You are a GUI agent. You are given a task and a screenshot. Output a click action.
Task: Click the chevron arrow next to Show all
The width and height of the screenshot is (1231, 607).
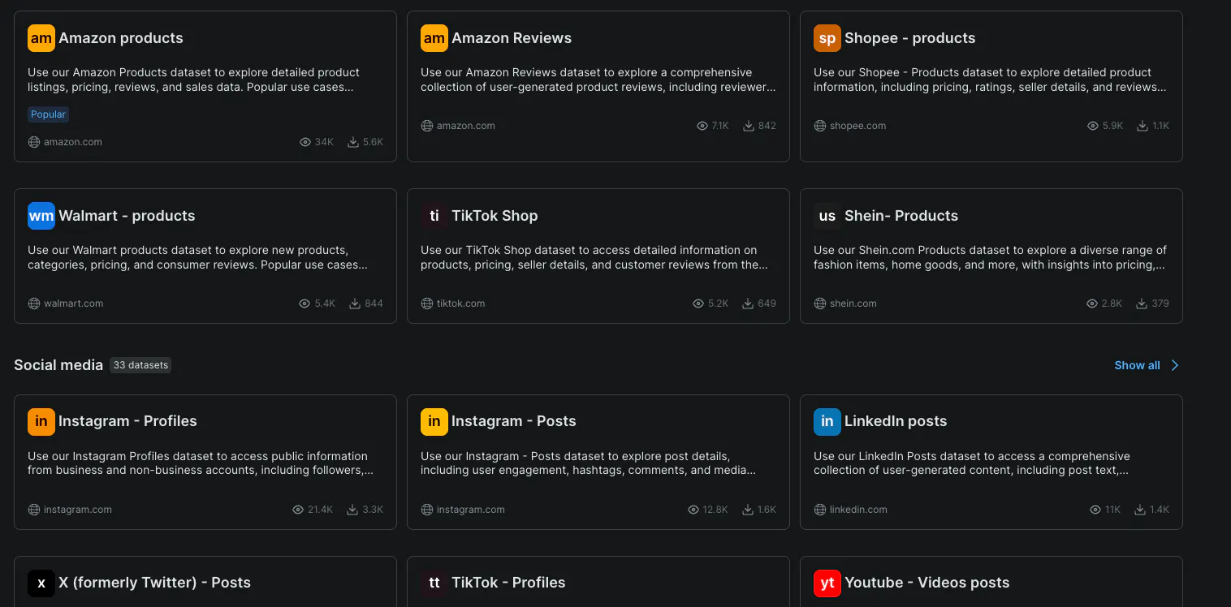coord(1174,365)
